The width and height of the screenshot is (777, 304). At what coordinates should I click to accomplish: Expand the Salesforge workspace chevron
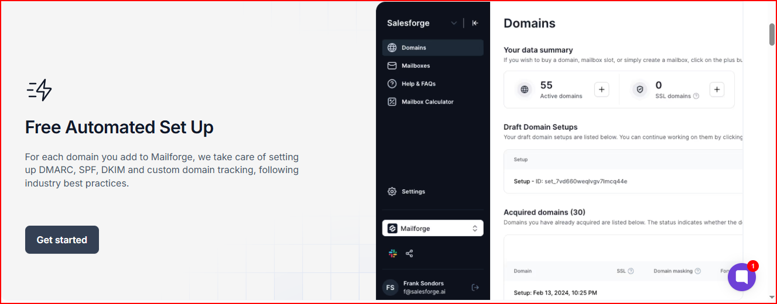(454, 23)
